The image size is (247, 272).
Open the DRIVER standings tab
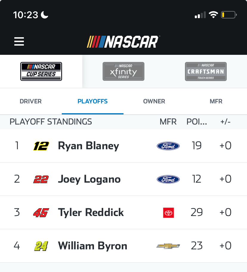pyautogui.click(x=31, y=101)
